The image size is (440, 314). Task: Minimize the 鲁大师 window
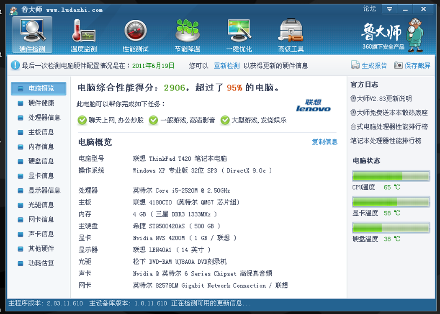pos(405,9)
